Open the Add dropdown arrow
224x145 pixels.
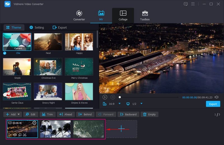tap(19, 114)
